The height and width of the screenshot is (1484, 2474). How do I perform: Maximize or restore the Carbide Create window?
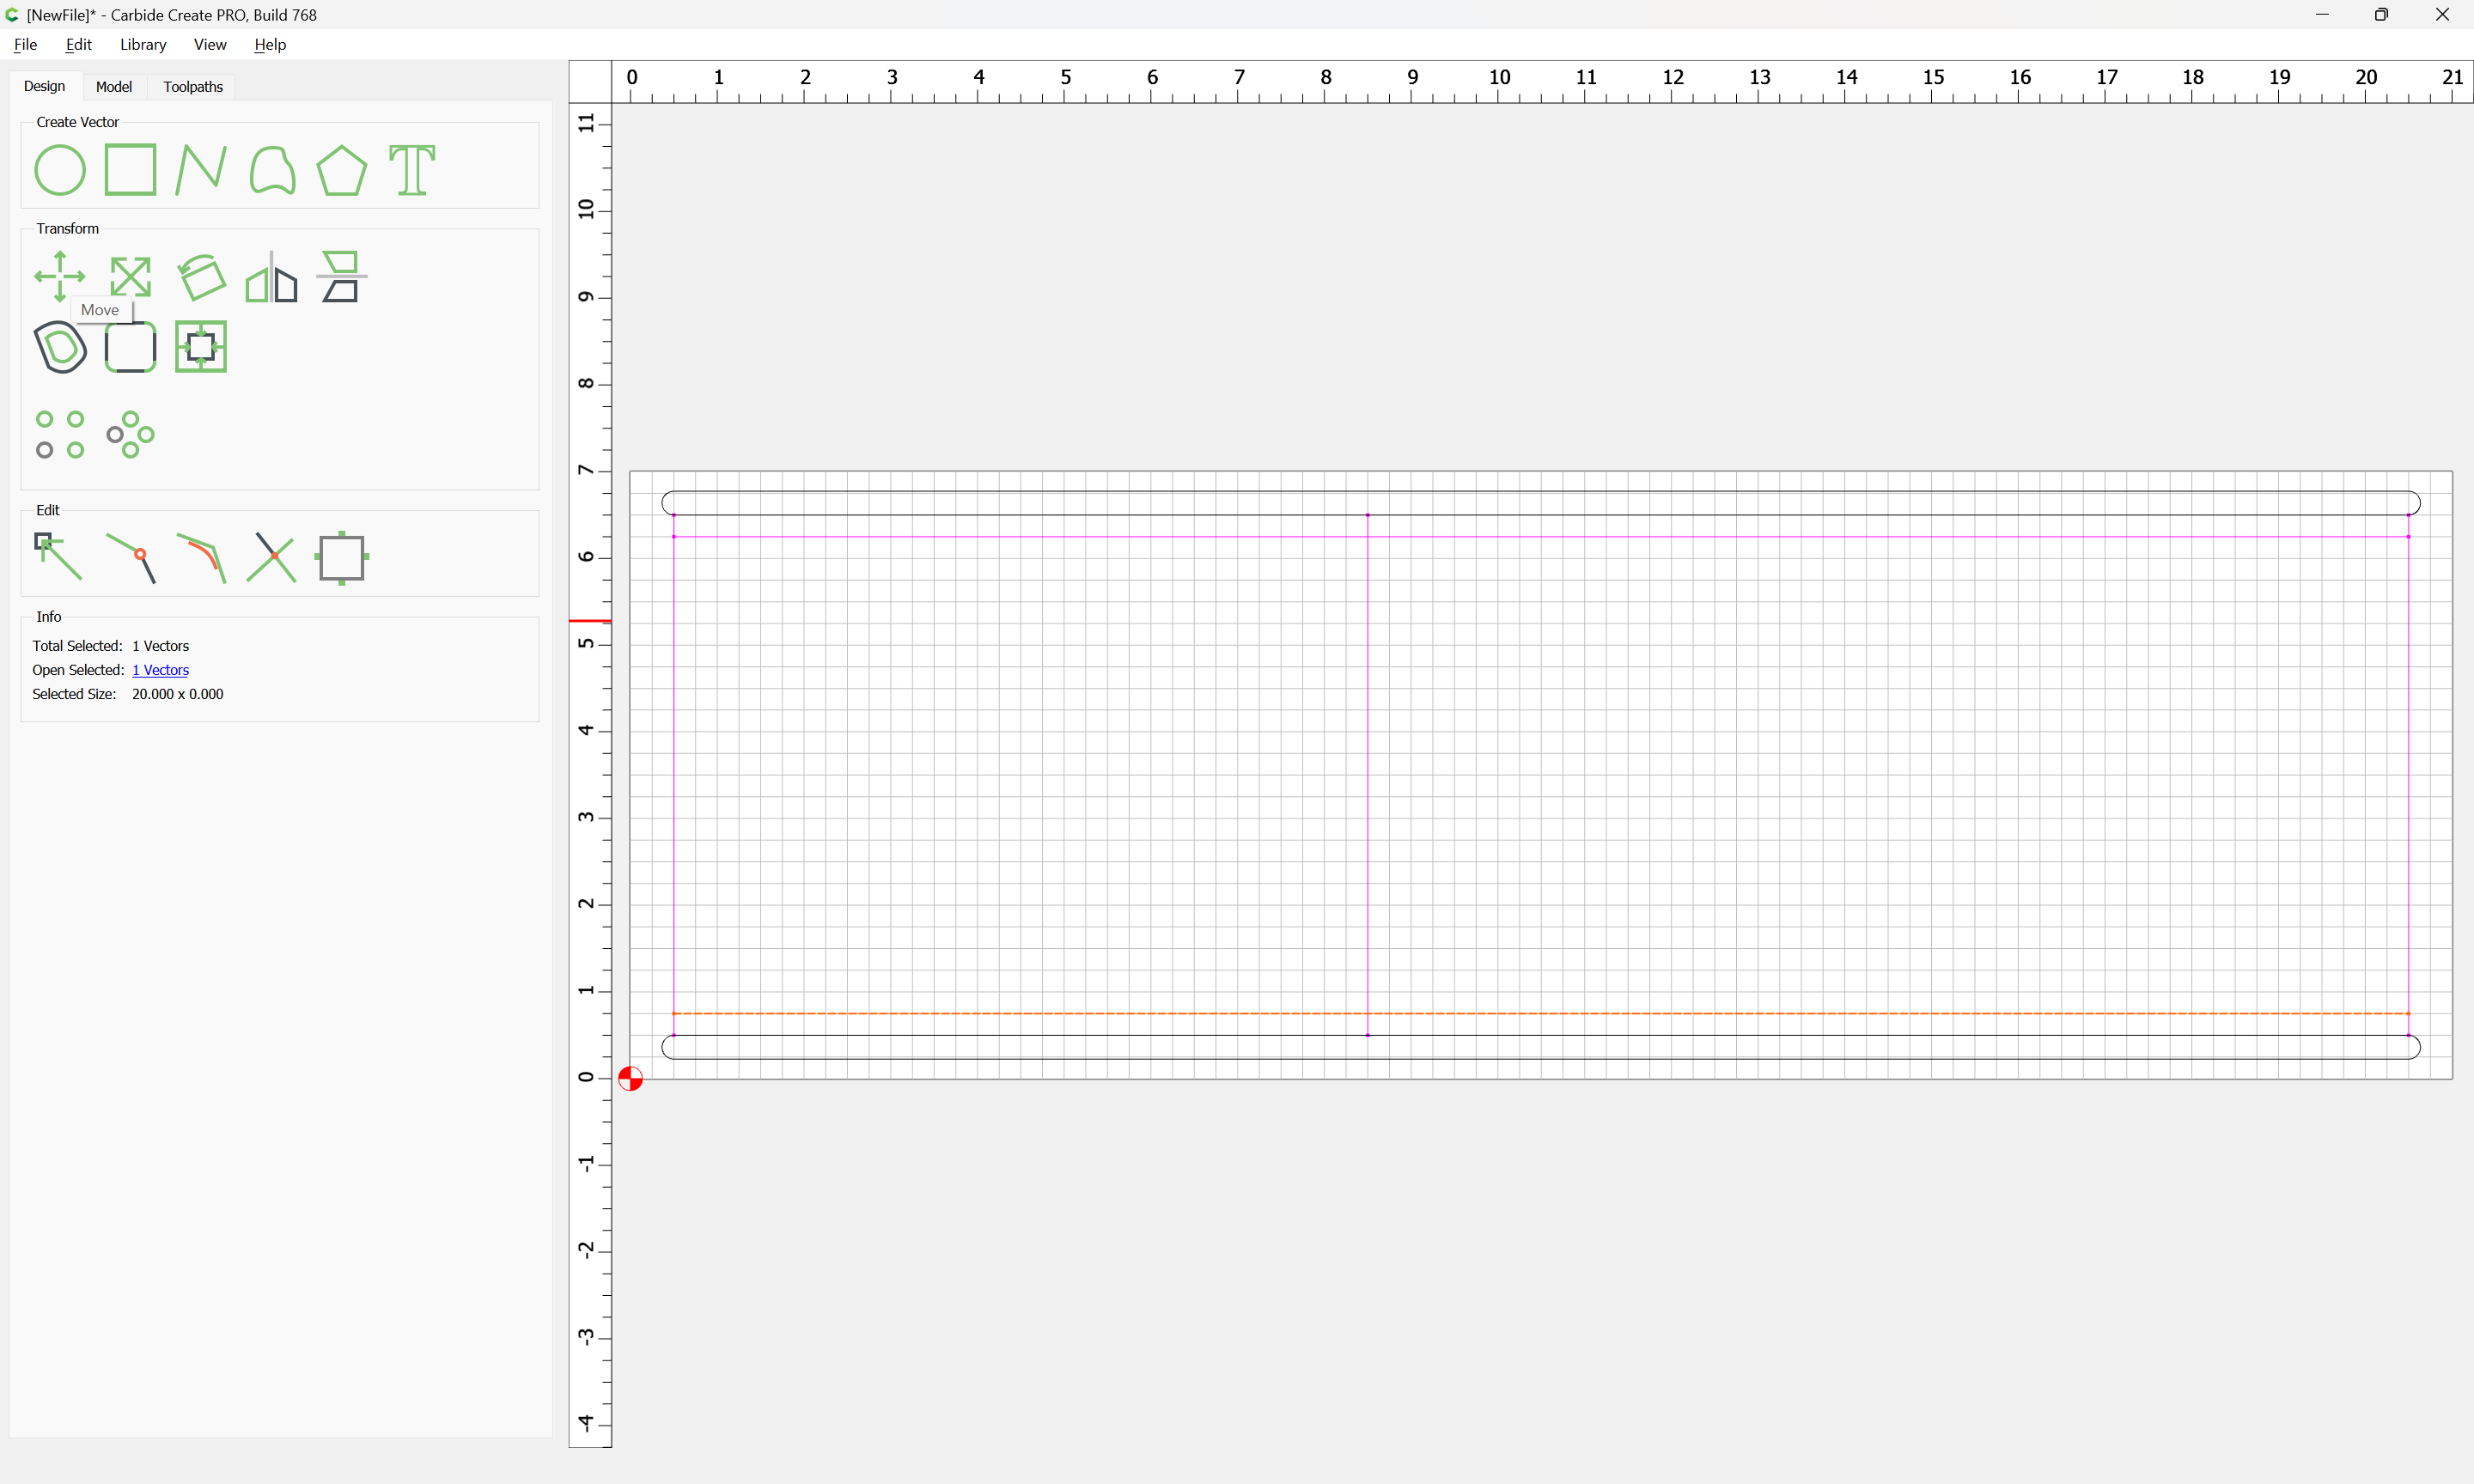click(x=2381, y=14)
